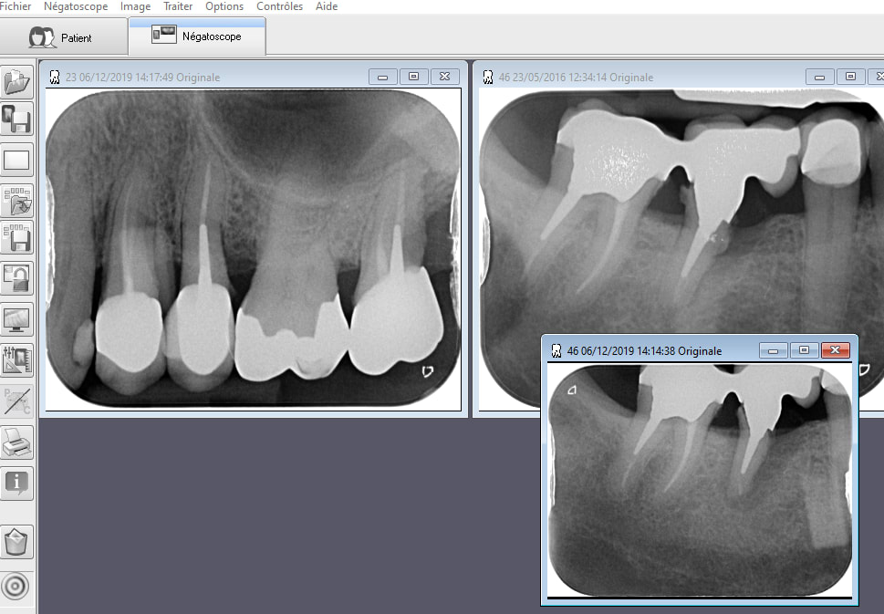Switch to the Patient tab
The width and height of the screenshot is (884, 614).
point(63,38)
